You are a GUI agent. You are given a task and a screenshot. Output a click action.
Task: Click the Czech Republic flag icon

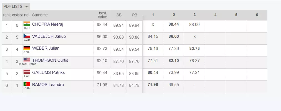27,36
